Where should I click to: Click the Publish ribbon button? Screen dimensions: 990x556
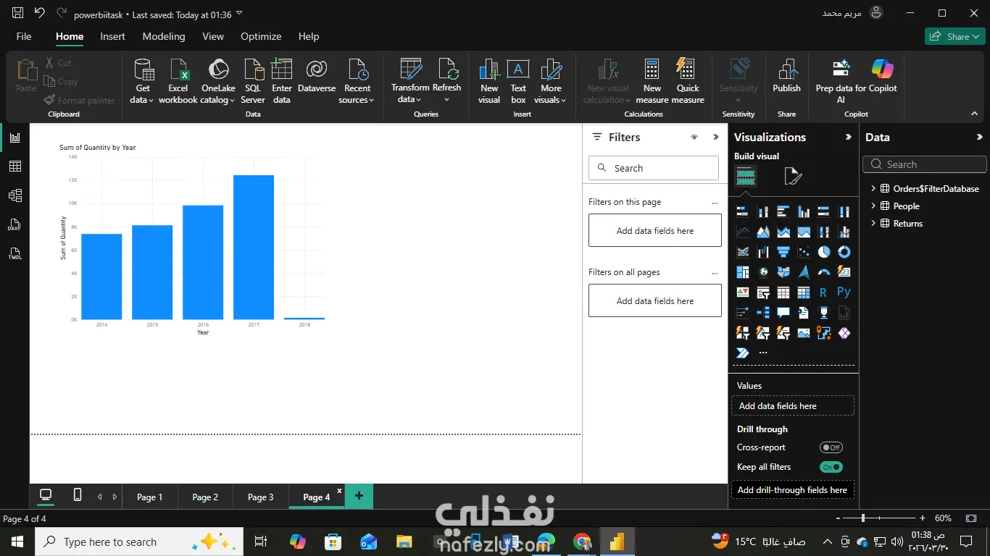tap(786, 76)
